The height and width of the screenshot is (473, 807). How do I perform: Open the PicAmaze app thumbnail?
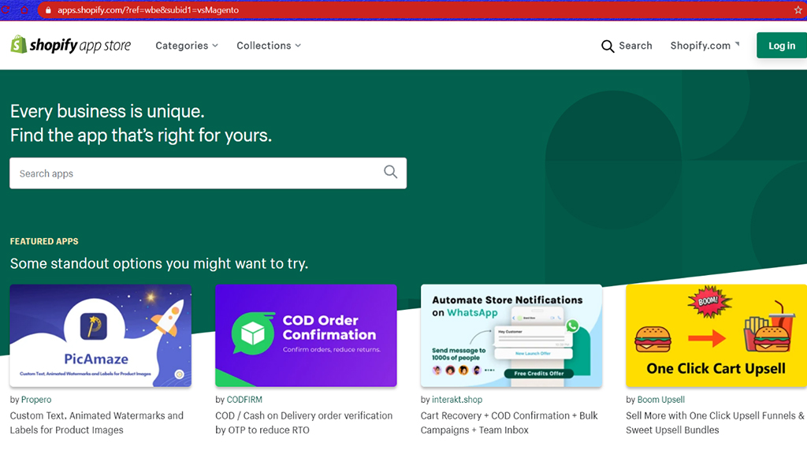tap(100, 335)
